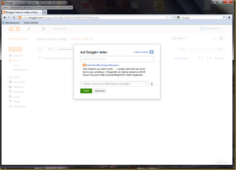Click the profile avatar in the share dialog
The height and width of the screenshot is (170, 236).
click(152, 52)
